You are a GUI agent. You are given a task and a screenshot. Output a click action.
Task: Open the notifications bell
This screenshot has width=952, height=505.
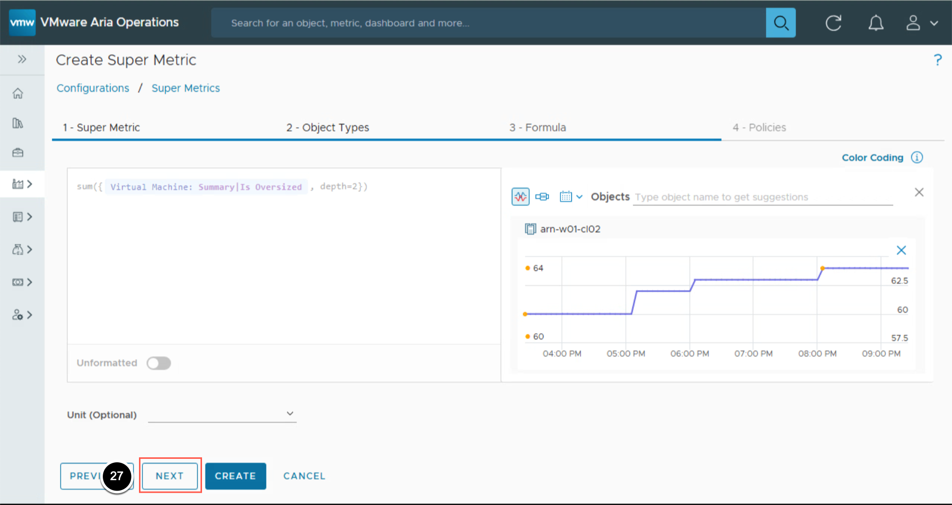(876, 23)
